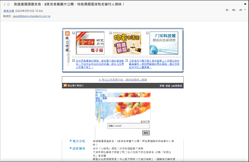Enable the checkbox for FIND科技報
249x162 pixels.
147,33
